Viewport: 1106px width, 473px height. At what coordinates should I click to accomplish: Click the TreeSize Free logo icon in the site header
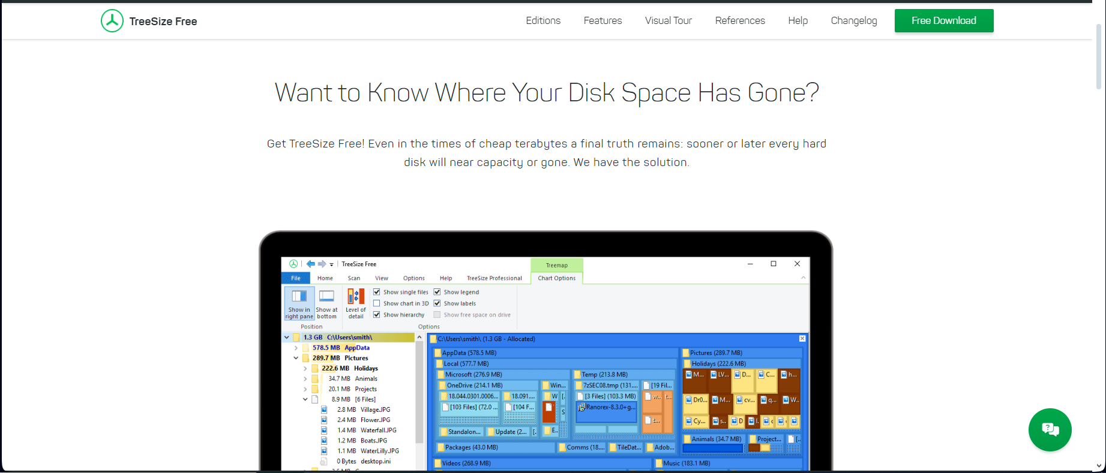pyautogui.click(x=112, y=21)
